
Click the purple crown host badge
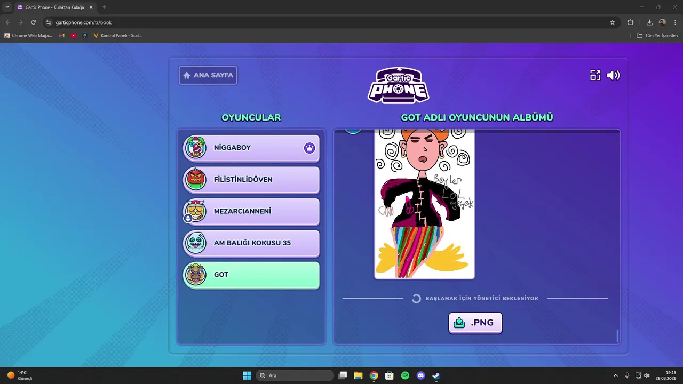coord(309,148)
